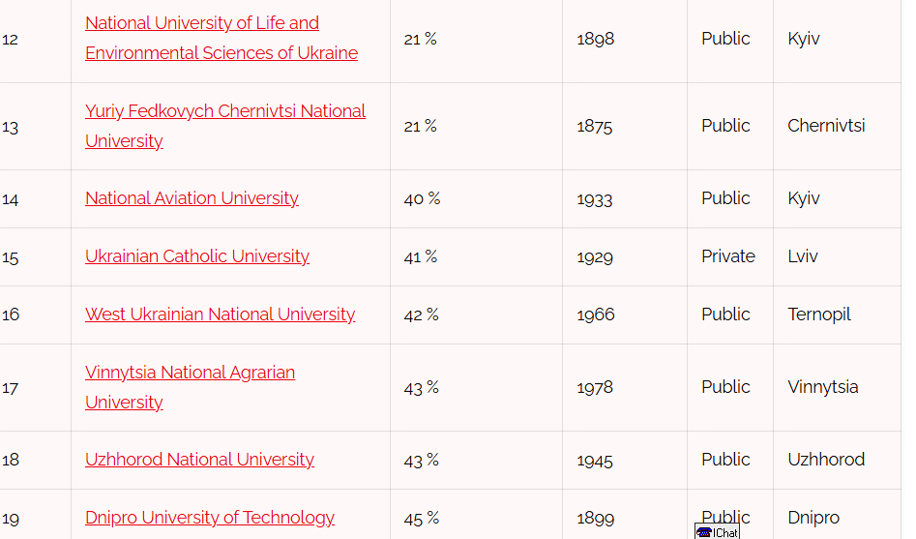Select the Uzhhorod city cell

[837, 460]
